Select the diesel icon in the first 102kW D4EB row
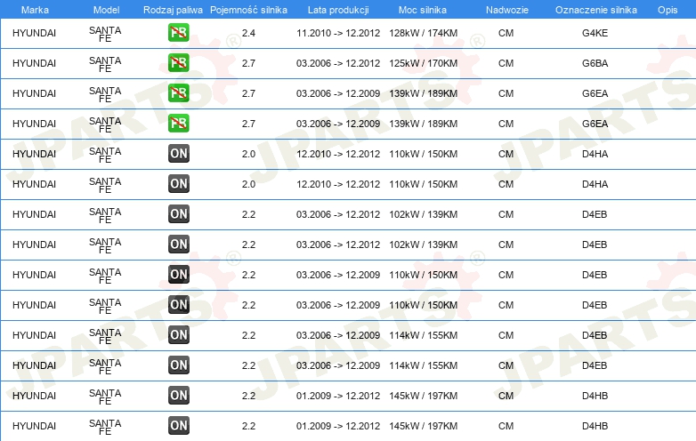696x441 pixels. click(178, 214)
